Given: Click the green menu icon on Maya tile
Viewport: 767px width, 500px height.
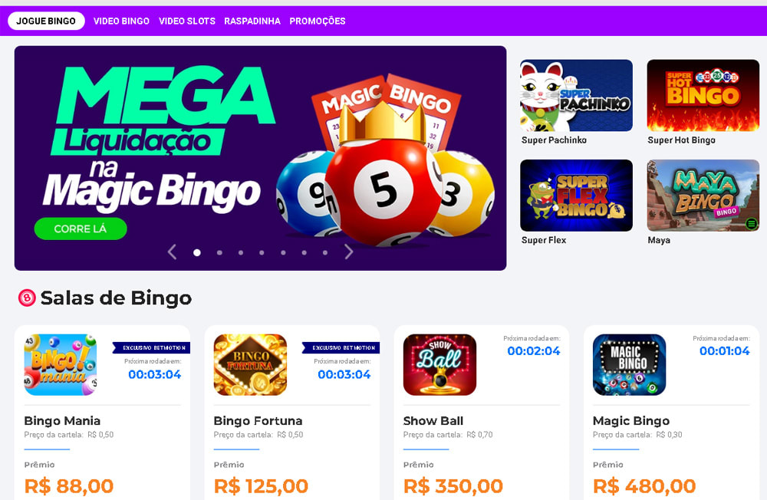Looking at the screenshot, I should point(752,224).
